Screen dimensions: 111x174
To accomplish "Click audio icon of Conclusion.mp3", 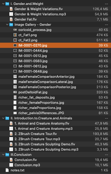I will click(11, 165).
